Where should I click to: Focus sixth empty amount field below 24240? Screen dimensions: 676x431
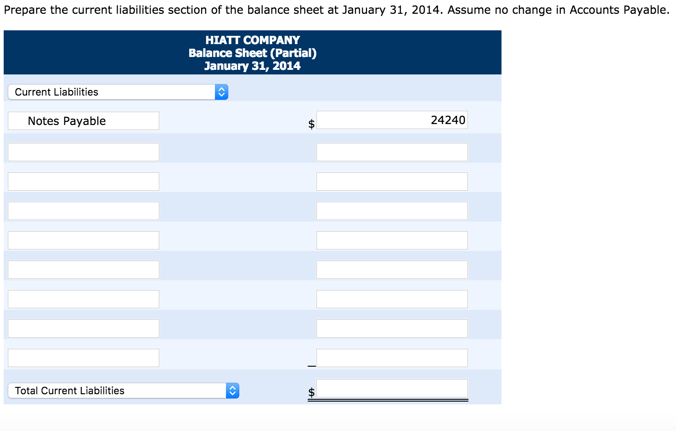[x=392, y=299]
